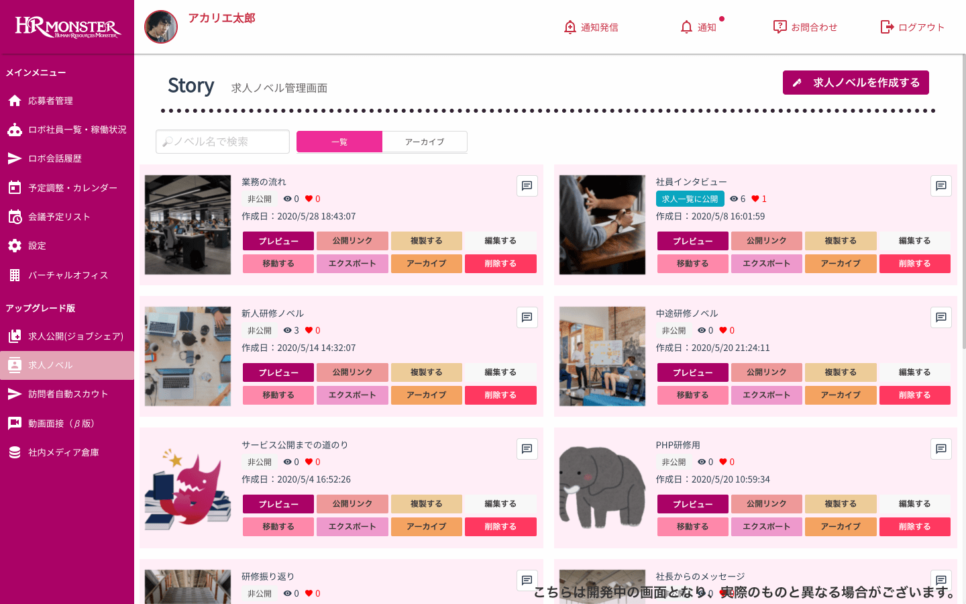Click 削除する on PHP研修用 card

pyautogui.click(x=915, y=527)
